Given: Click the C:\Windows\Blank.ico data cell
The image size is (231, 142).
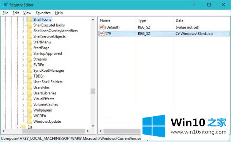Looking at the screenshot, I should 194,34.
